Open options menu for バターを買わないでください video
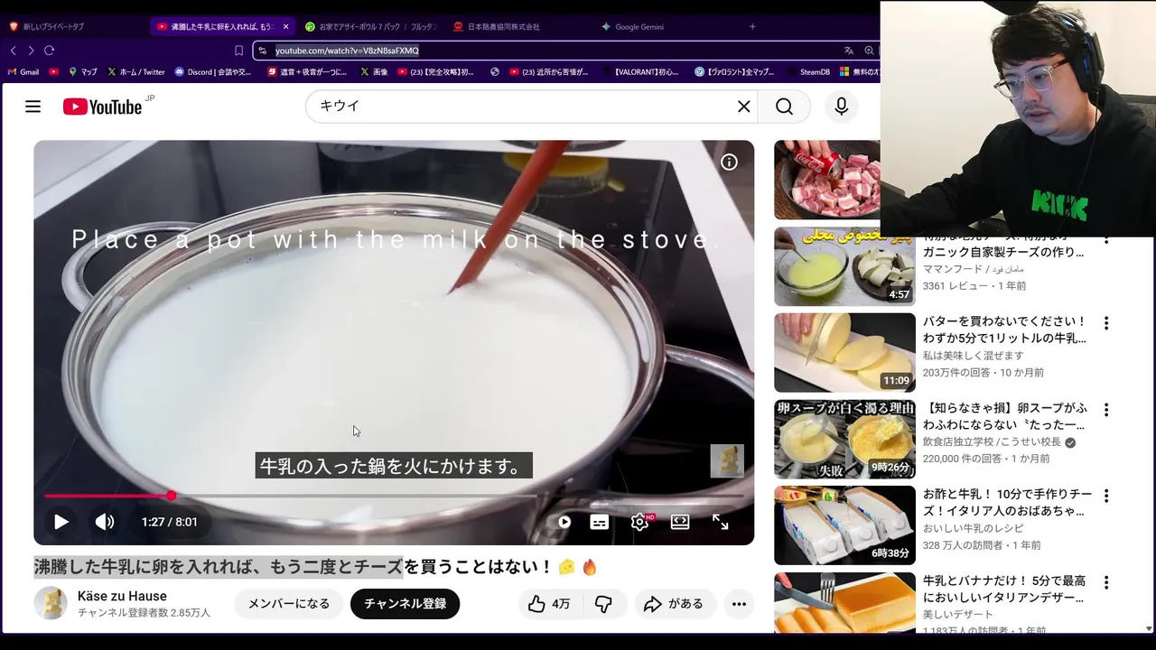The height and width of the screenshot is (650, 1156). [x=1105, y=323]
